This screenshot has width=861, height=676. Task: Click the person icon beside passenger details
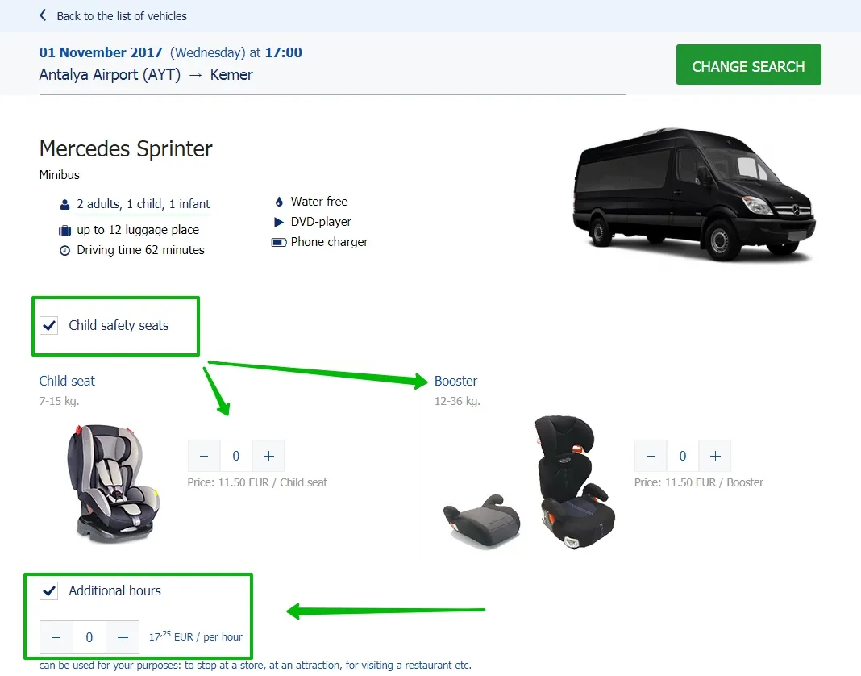65,204
